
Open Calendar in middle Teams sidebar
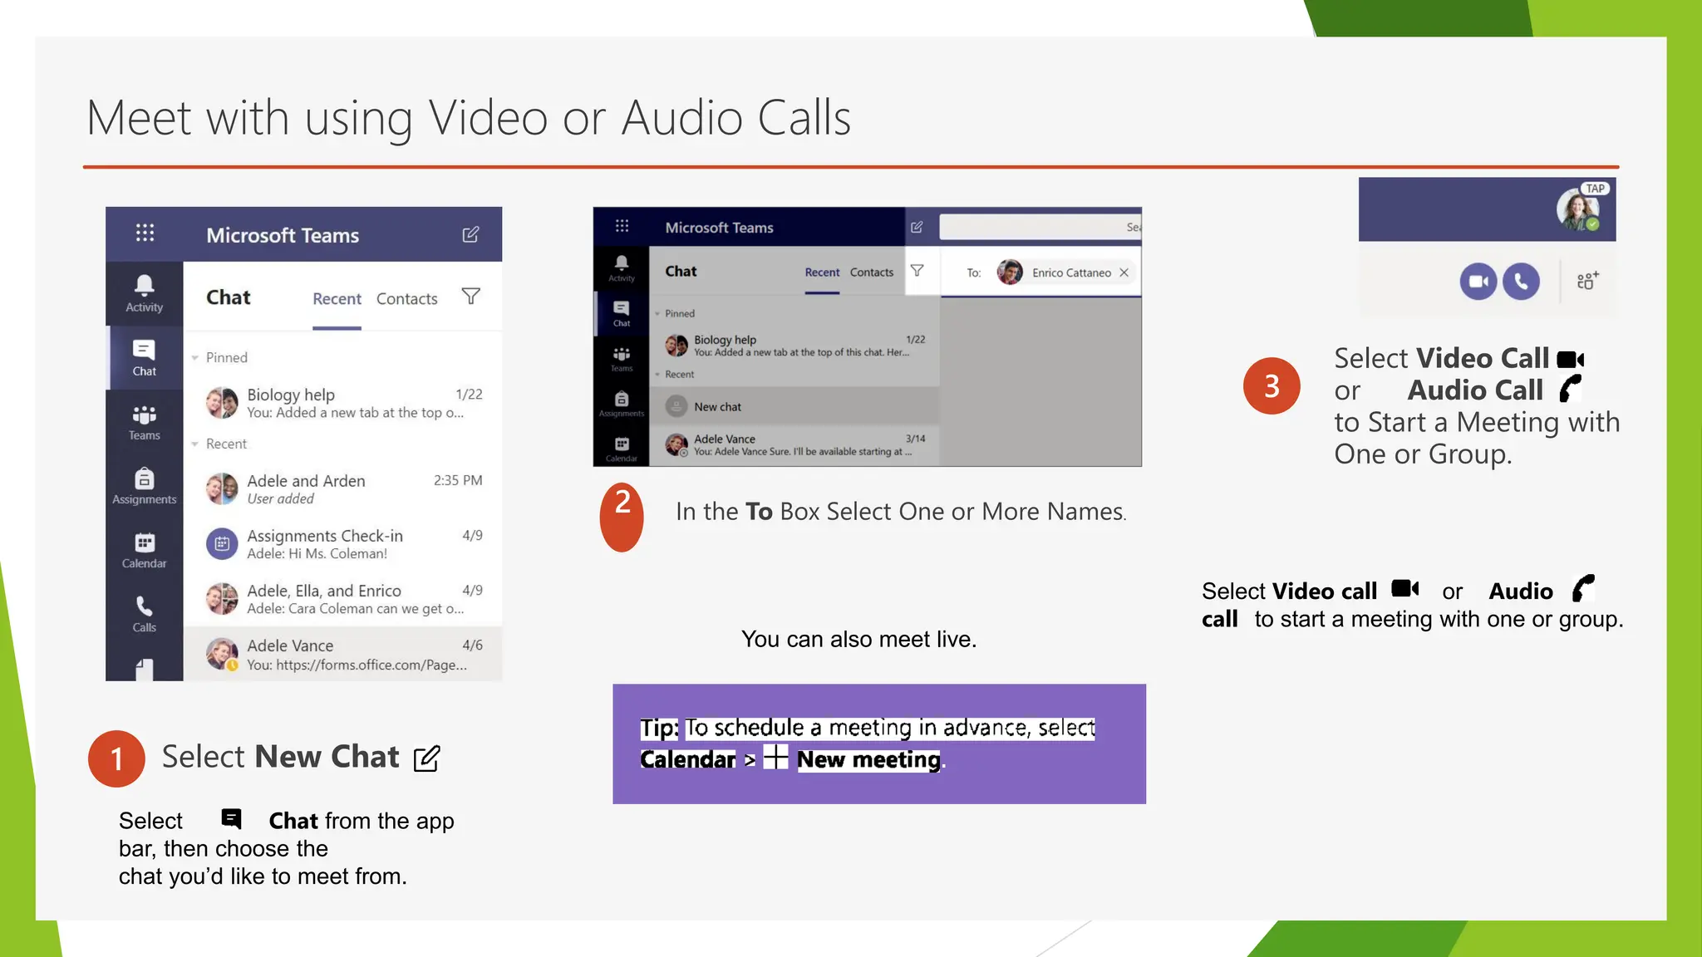(622, 449)
